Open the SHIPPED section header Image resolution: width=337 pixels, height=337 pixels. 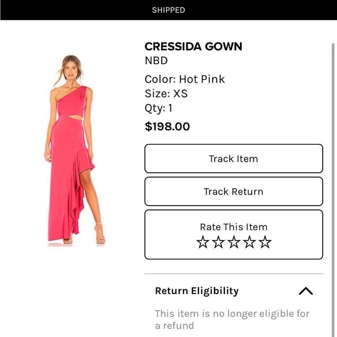[x=168, y=10]
